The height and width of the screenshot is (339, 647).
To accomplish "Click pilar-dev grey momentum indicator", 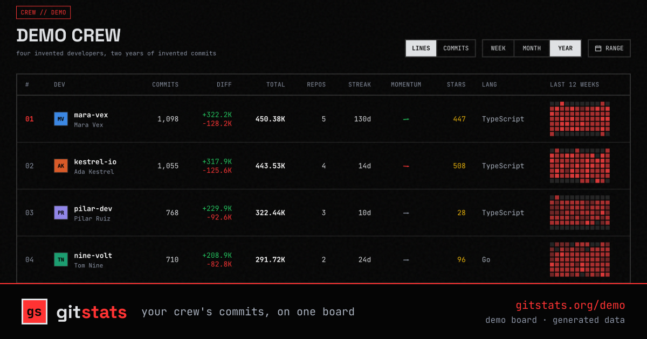I will [x=406, y=213].
